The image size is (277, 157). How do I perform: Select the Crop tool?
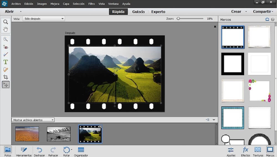[x=6, y=77]
